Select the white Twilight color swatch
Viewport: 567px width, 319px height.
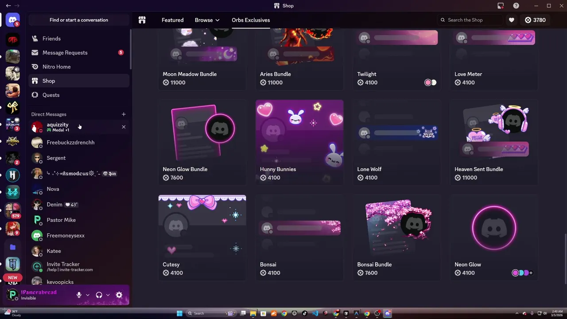tap(434, 82)
